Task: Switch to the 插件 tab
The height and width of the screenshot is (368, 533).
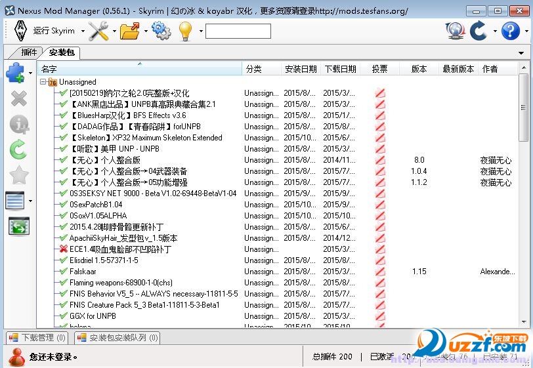Action: pyautogui.click(x=29, y=52)
